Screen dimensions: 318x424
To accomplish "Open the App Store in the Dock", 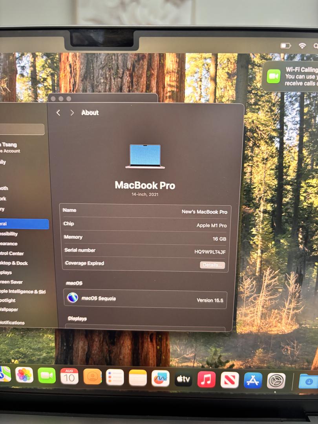I will [253, 380].
